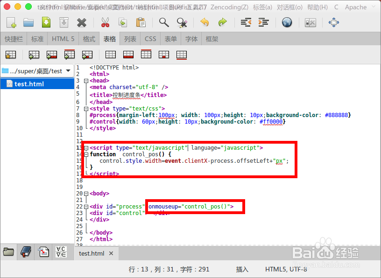Screen dimensions: 381x278
Task: Open Find with magnifier icon
Action: click(x=164, y=22)
